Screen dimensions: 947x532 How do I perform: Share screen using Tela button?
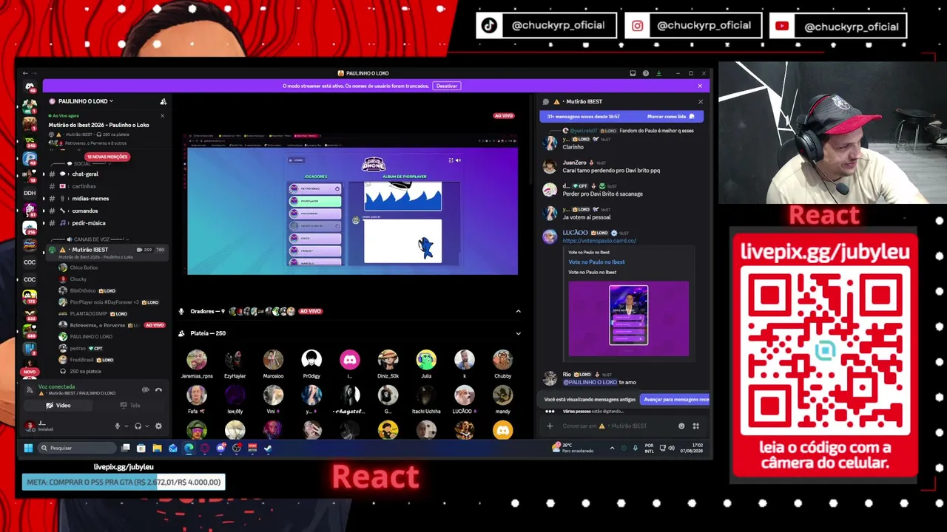(130, 405)
